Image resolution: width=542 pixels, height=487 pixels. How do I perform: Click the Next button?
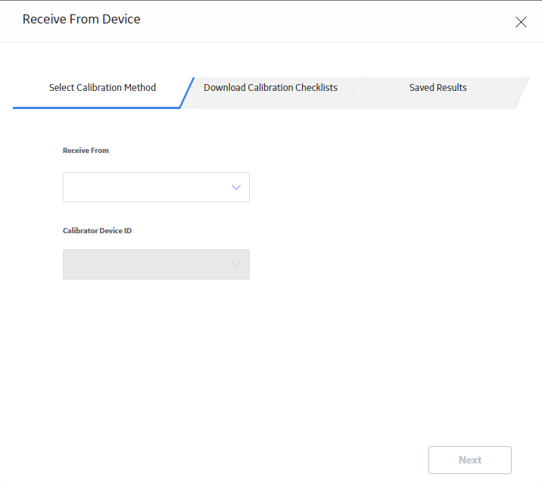tap(470, 460)
